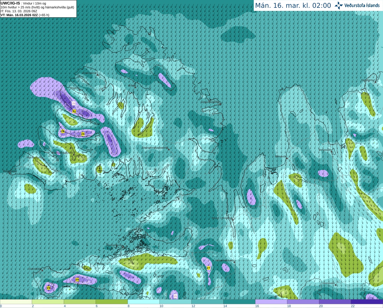
Task: Click the Gufuskálar station label
Action: click(x=35, y=269)
